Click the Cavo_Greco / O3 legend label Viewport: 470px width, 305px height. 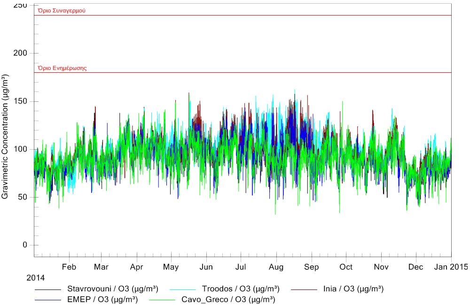[228, 300]
